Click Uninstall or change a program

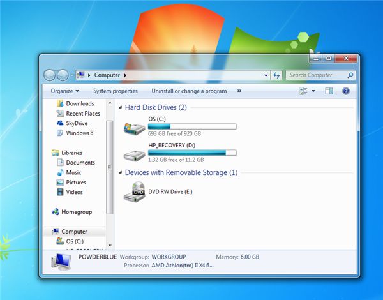pos(189,91)
